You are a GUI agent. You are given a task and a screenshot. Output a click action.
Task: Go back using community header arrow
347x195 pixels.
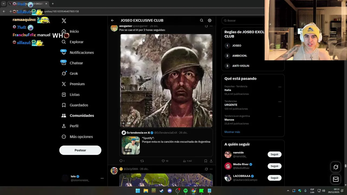[113, 20]
